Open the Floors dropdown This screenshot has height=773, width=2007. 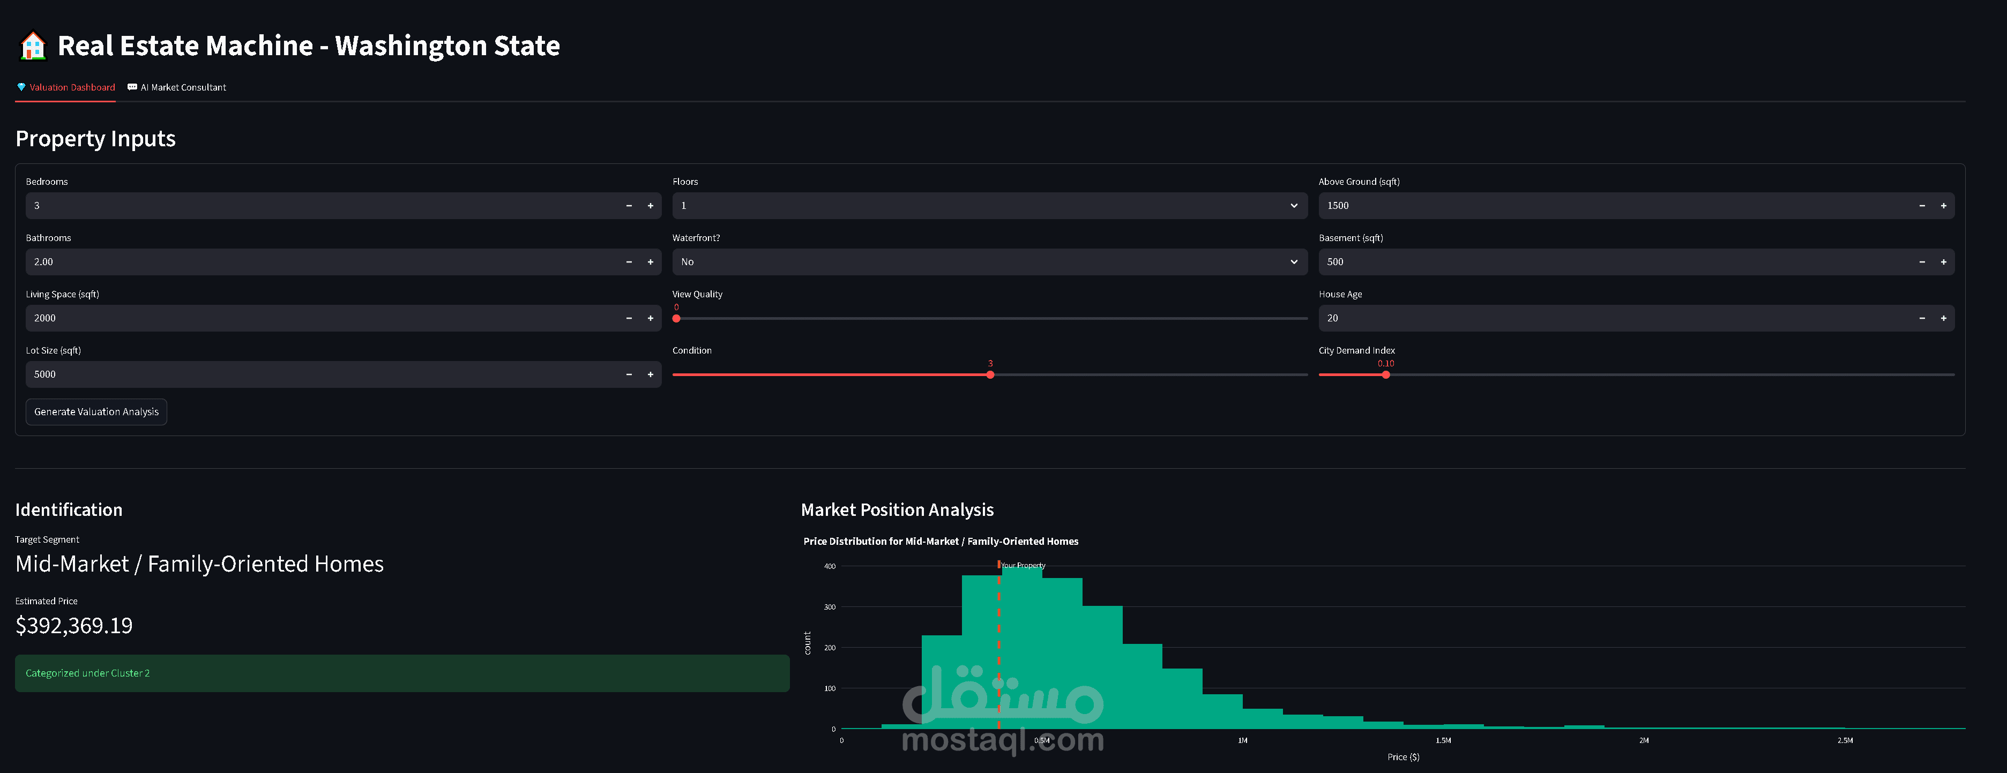989,206
